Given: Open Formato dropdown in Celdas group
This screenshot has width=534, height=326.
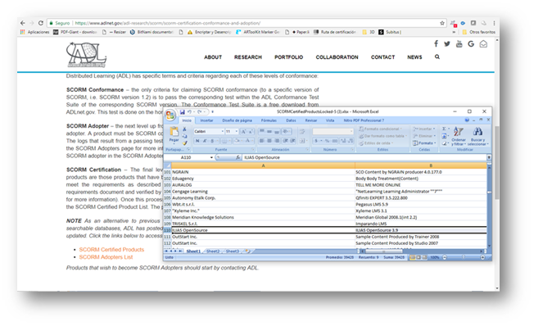Looking at the screenshot, I should click(424, 143).
